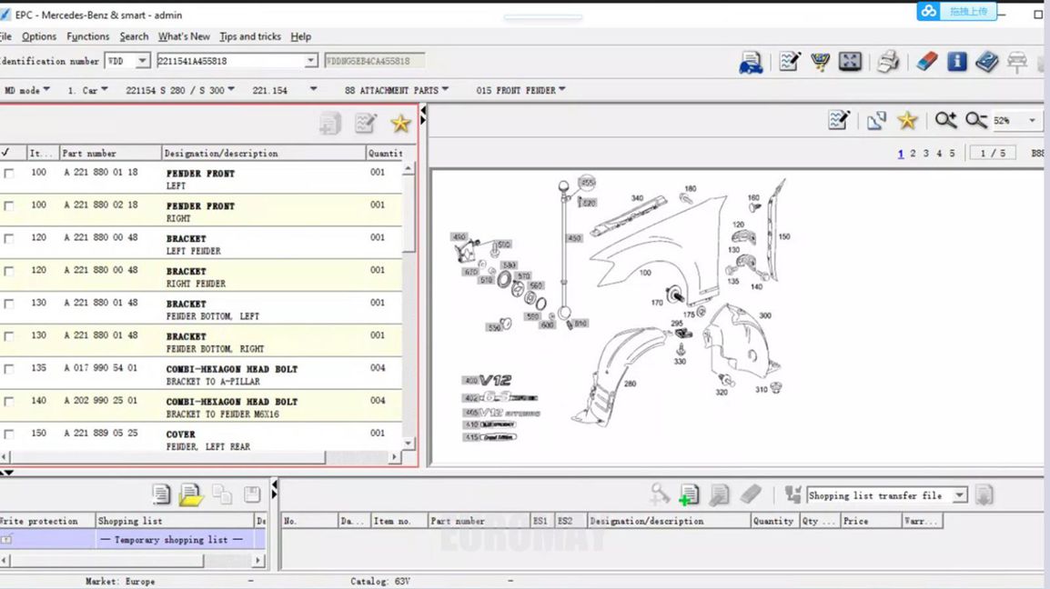Click the greyed eraser icon in shopping list toolbar
The height and width of the screenshot is (589, 1050).
click(751, 494)
